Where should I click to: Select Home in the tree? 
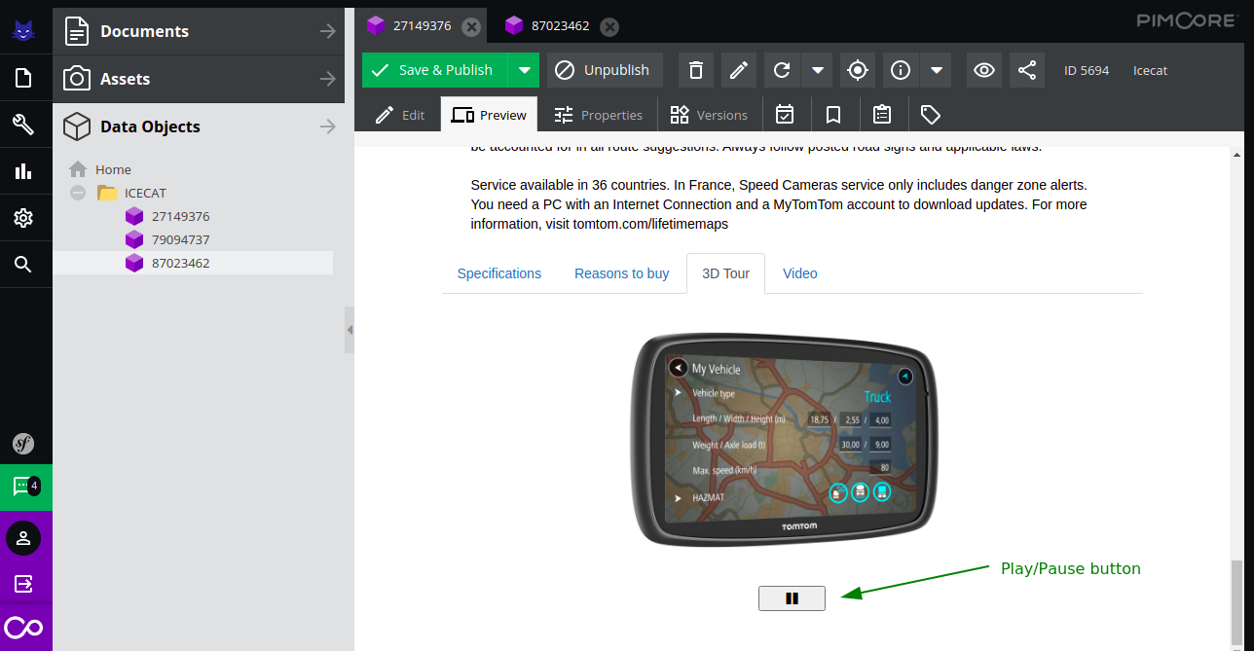point(113,169)
